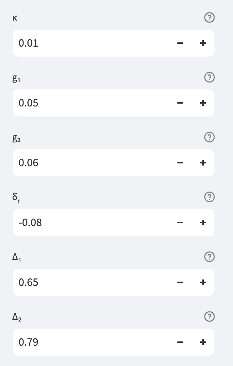The height and width of the screenshot is (366, 233).
Task: Open the help tooltip for g₂
Action: [x=209, y=137]
